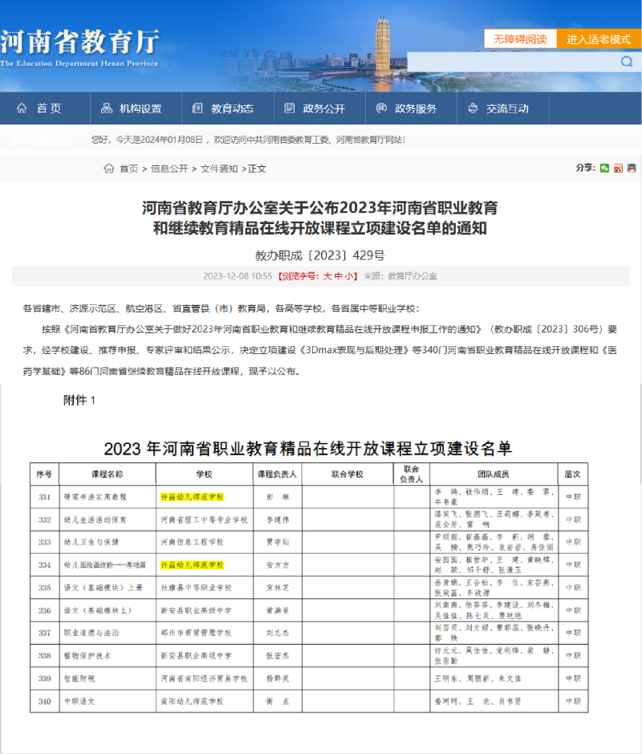Click the 无障碍阅读 button
Viewport: 642px width, 754px height.
519,39
